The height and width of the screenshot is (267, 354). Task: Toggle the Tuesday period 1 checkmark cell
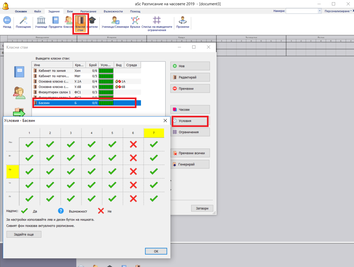(29, 158)
